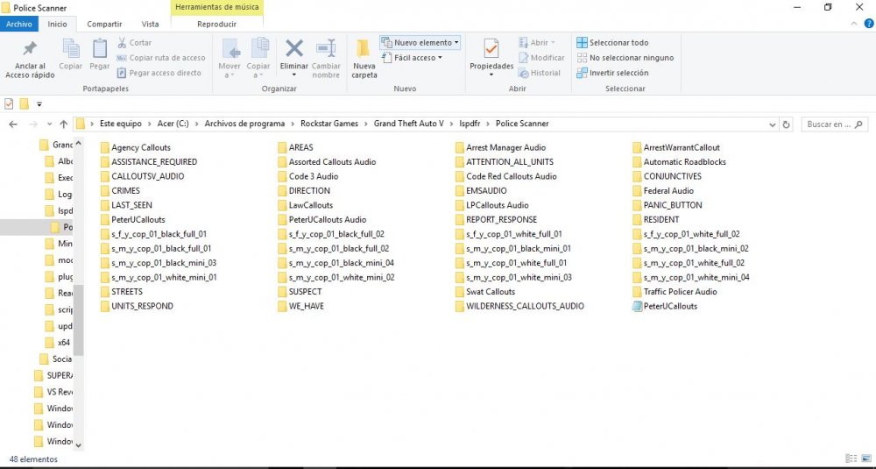
Task: Select the PeterUCallouts file with document icon
Action: [665, 306]
